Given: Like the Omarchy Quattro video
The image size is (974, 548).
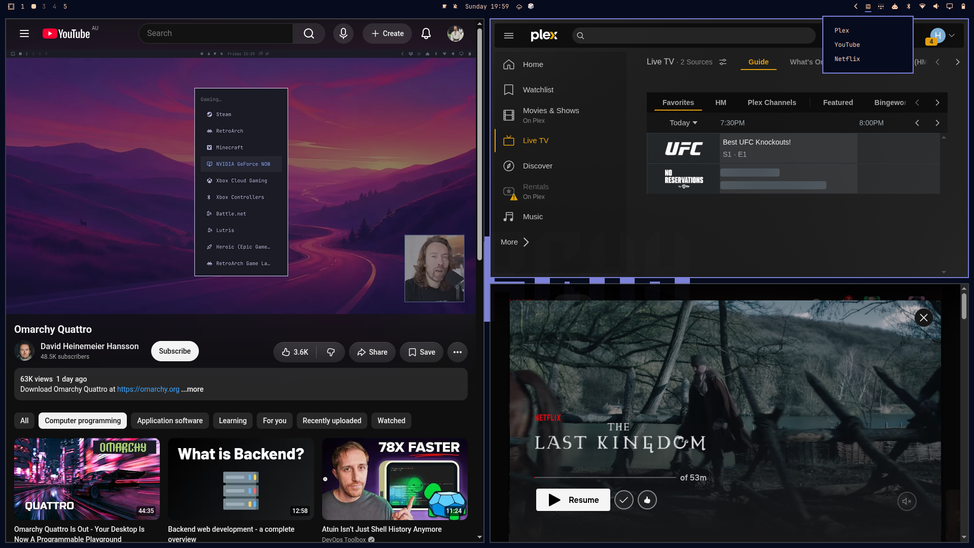Looking at the screenshot, I should (x=295, y=352).
